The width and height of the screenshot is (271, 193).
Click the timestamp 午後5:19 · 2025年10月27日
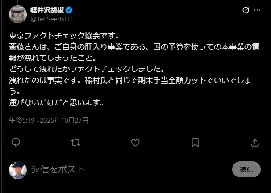point(49,120)
